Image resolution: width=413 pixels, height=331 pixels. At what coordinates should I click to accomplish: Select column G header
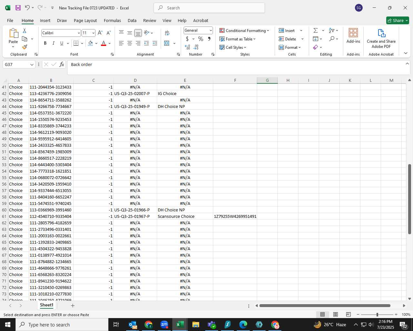267,80
